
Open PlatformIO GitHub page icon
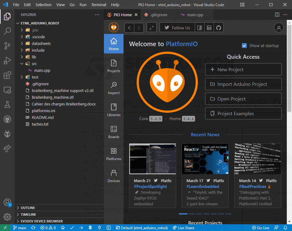pos(218,28)
